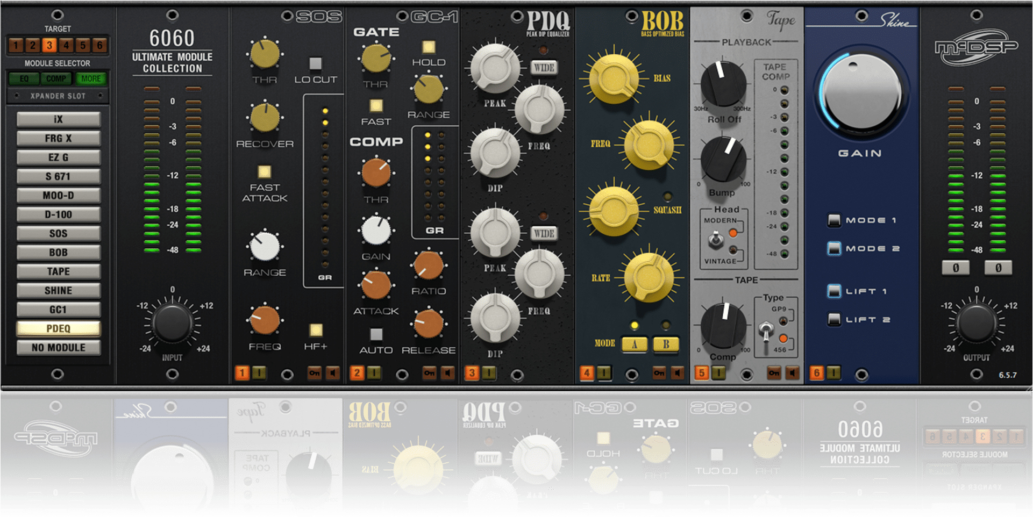Toggle the lower WIDE button on PDQ
Viewport: 1033px width, 517px height.
coord(544,234)
